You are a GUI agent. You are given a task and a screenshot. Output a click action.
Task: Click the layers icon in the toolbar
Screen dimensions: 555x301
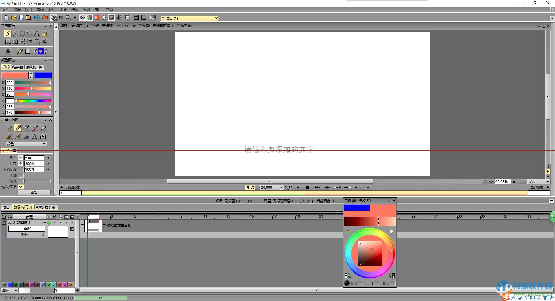(82, 17)
